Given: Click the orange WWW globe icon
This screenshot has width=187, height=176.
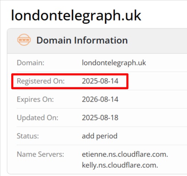Looking at the screenshot, I should [x=24, y=40].
